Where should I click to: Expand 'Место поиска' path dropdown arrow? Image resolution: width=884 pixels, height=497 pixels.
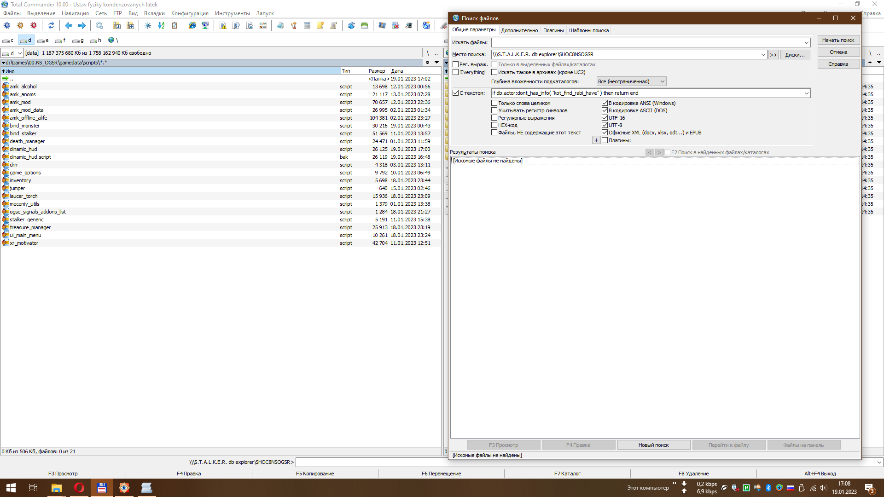pyautogui.click(x=763, y=54)
